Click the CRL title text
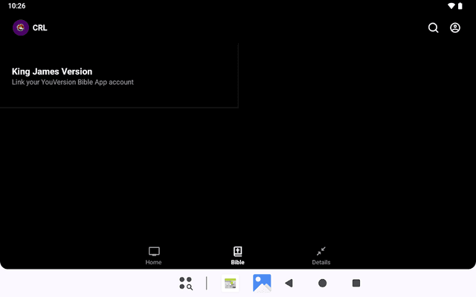The width and height of the screenshot is (476, 297). tap(39, 28)
